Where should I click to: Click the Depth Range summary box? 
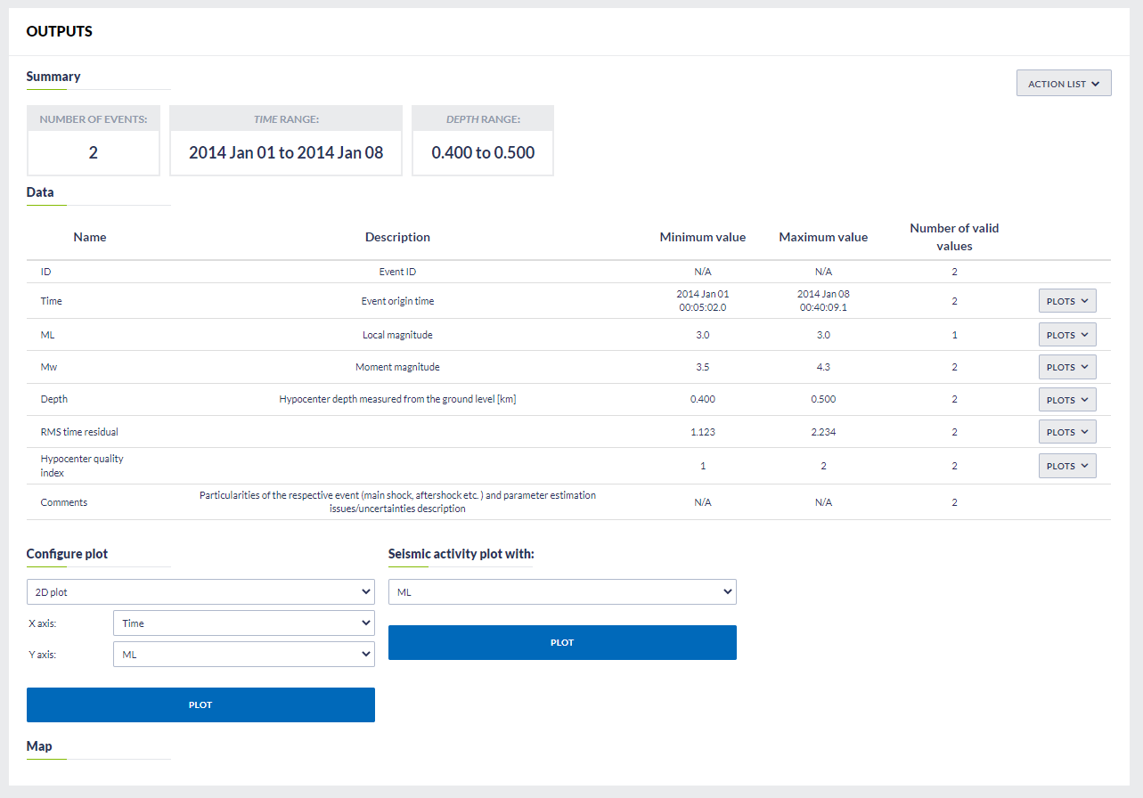tap(483, 141)
